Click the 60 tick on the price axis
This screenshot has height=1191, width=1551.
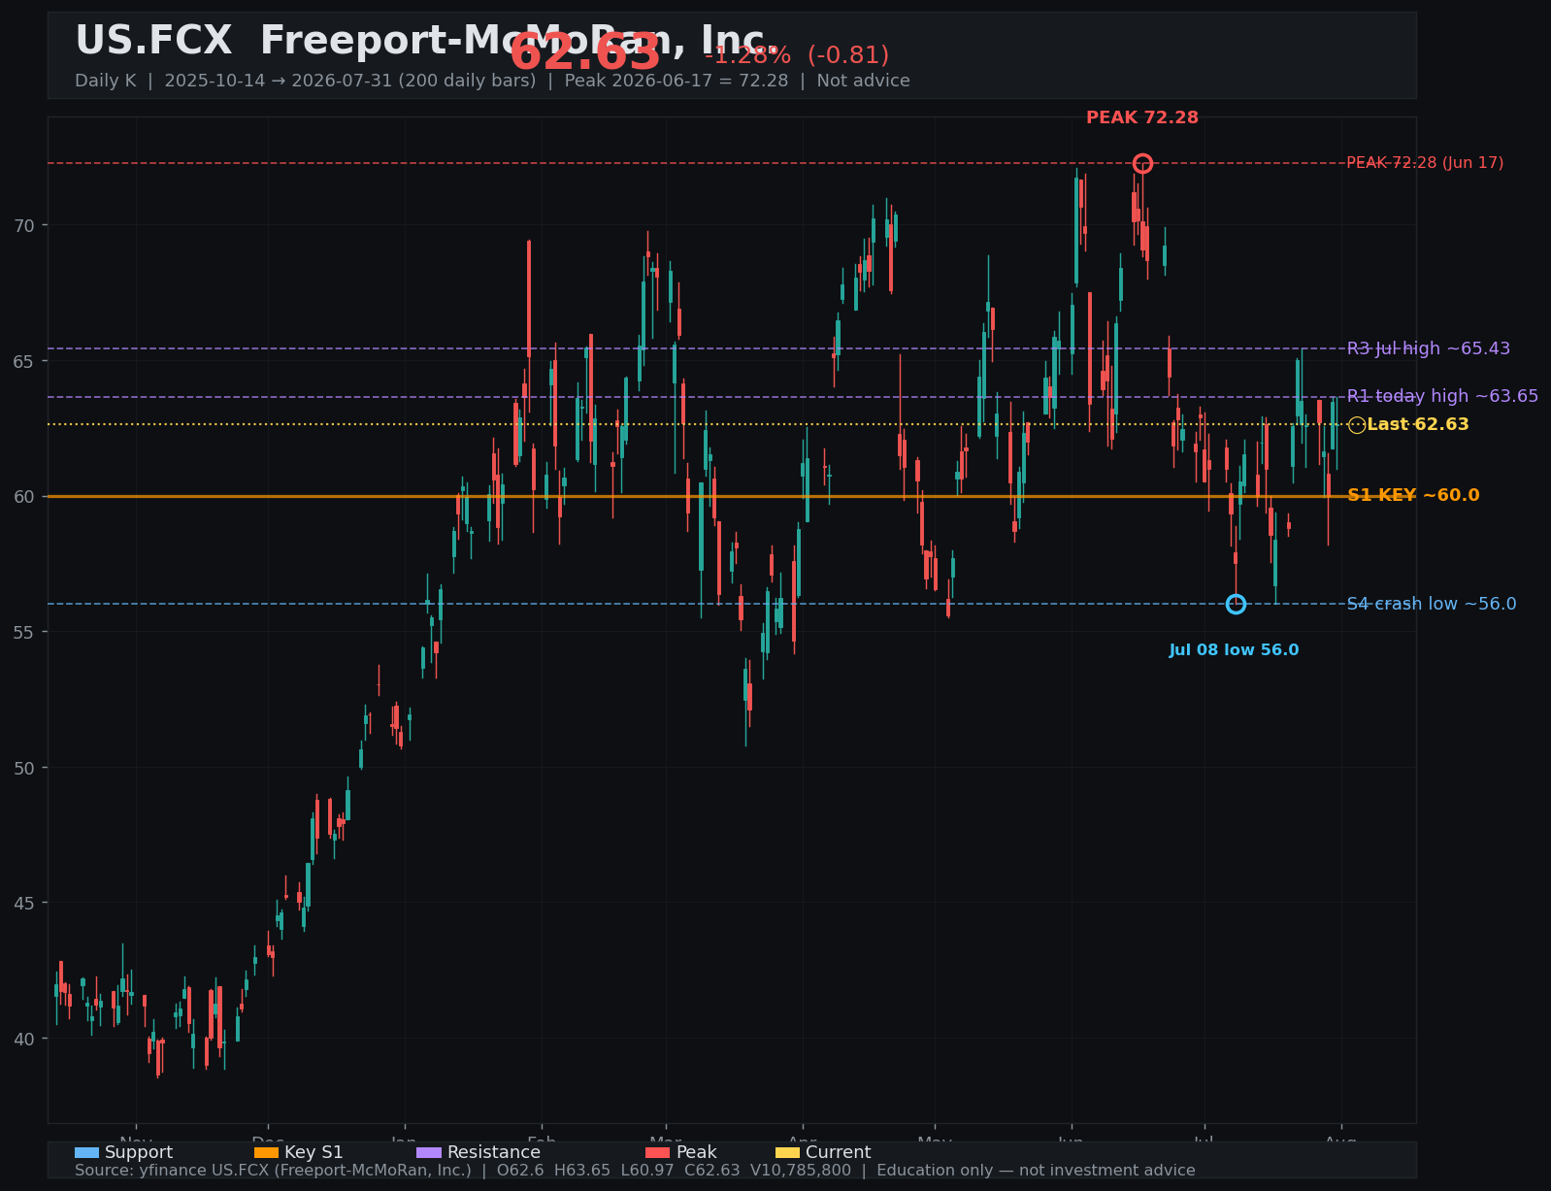(x=23, y=497)
